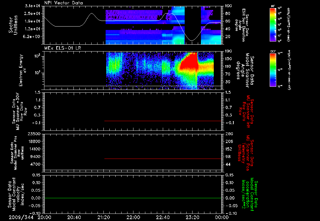Click the 4700 scanner position tick label
This screenshot has width=320, height=221.
click(35, 164)
